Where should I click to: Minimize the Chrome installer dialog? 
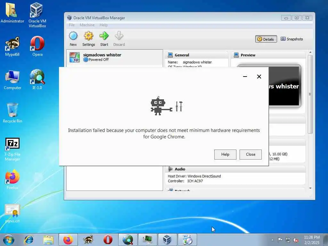pos(245,77)
